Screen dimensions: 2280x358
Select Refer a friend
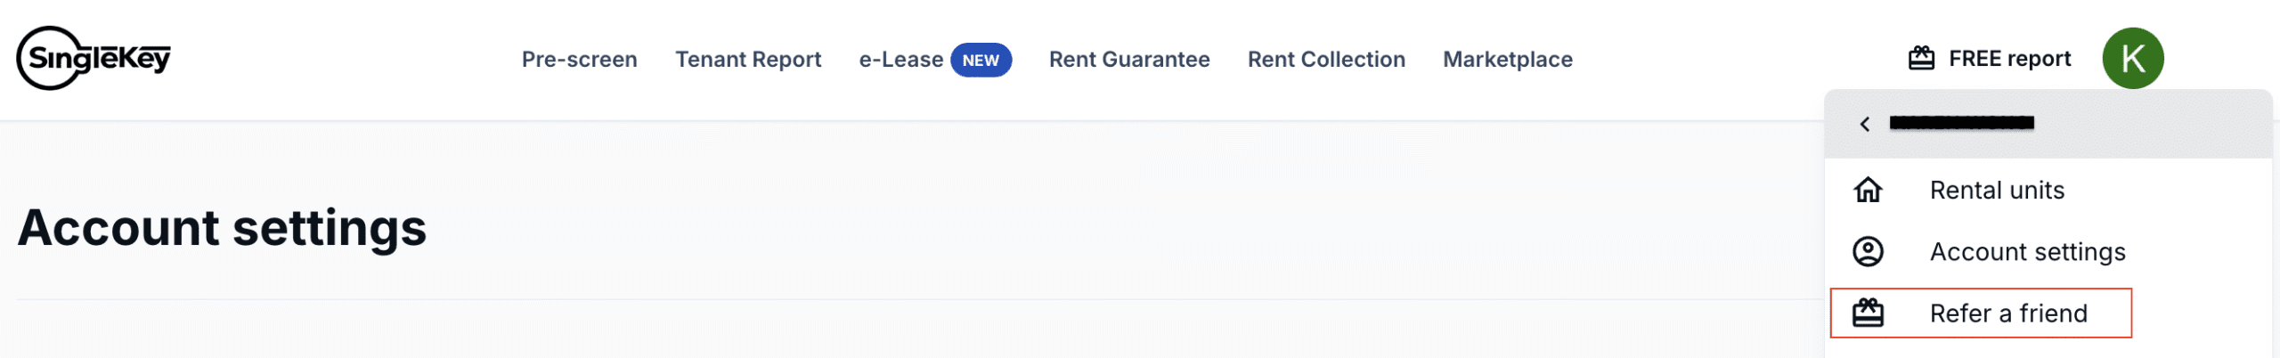click(2008, 313)
